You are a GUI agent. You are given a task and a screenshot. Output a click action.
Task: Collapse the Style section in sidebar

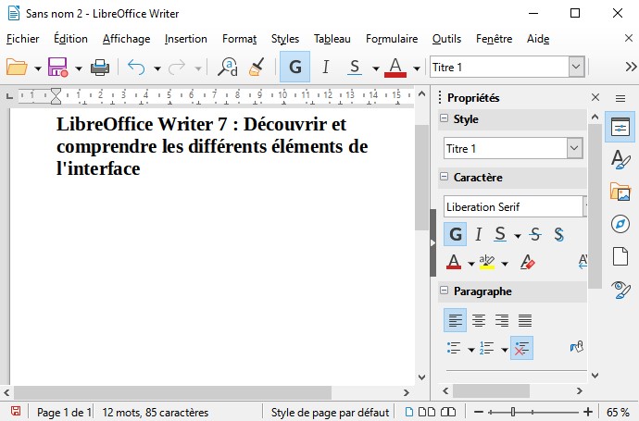[x=445, y=118]
